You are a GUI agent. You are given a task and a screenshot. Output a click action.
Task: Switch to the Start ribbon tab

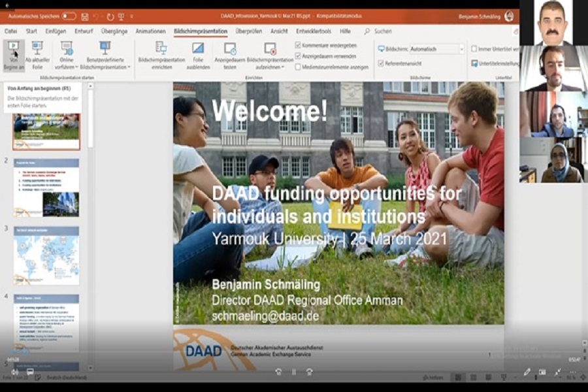[31, 31]
